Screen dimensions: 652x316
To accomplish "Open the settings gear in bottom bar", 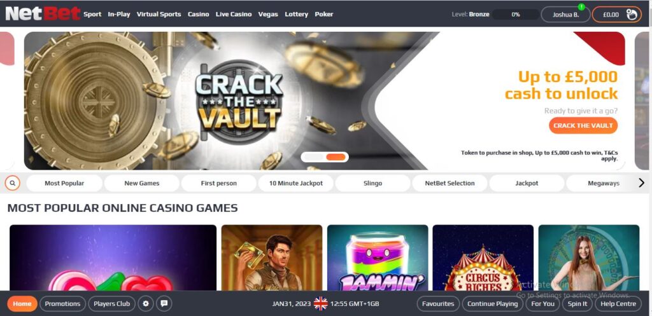I will tap(146, 303).
